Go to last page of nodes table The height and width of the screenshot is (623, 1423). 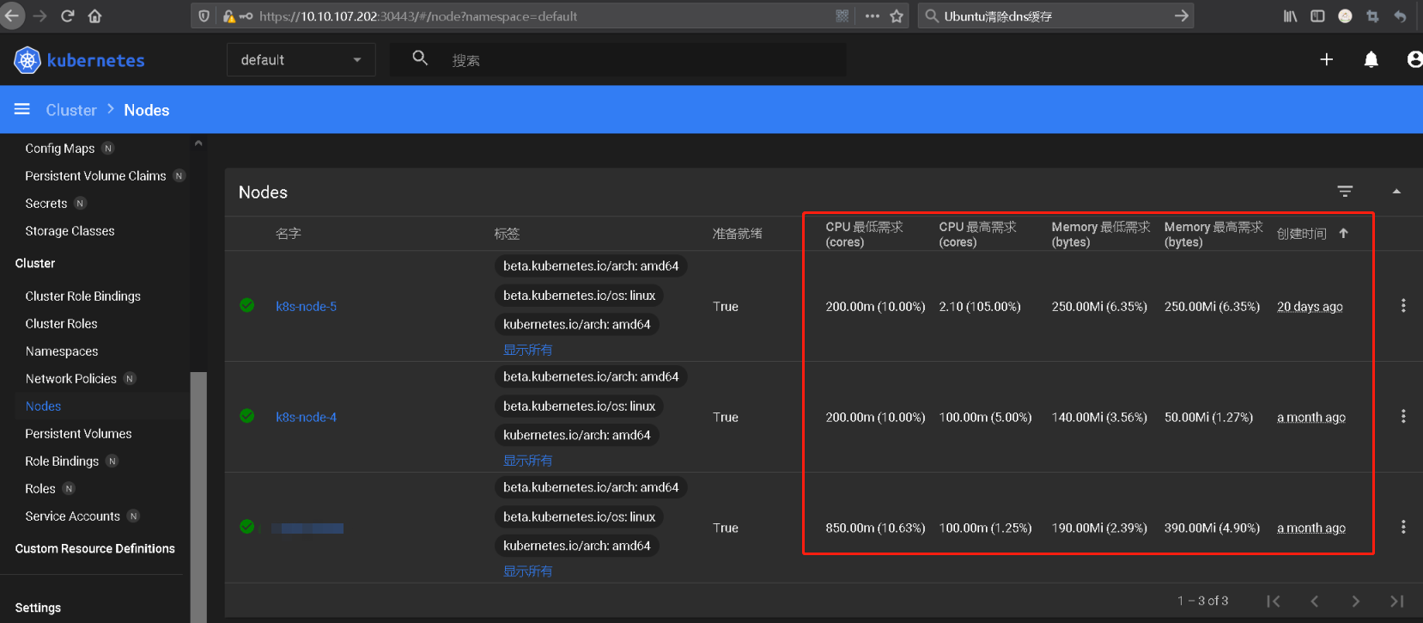pyautogui.click(x=1396, y=602)
